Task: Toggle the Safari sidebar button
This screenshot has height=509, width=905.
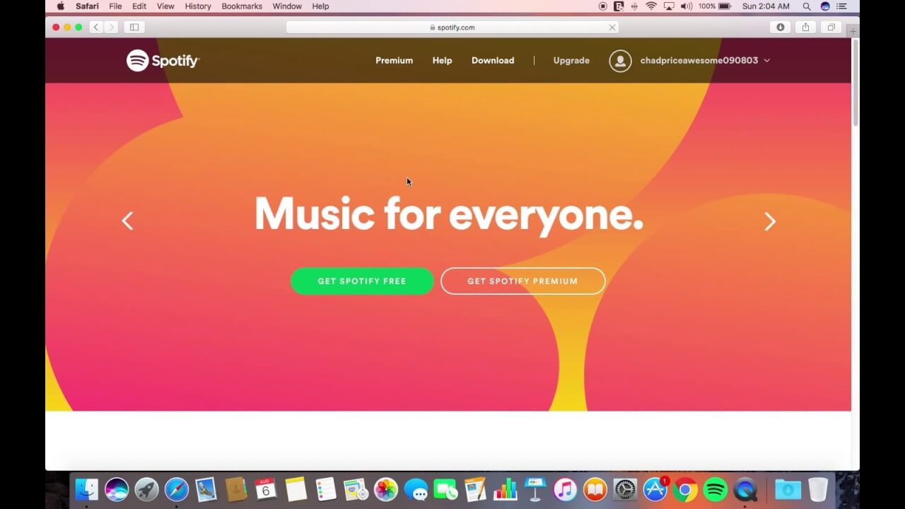Action: pyautogui.click(x=134, y=27)
